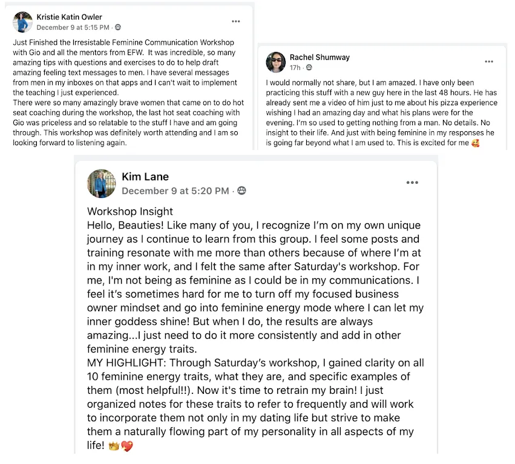Open the December 9 at 5:15 PM timestamp
Viewport: 515px width, 464px height.
[x=73, y=28]
